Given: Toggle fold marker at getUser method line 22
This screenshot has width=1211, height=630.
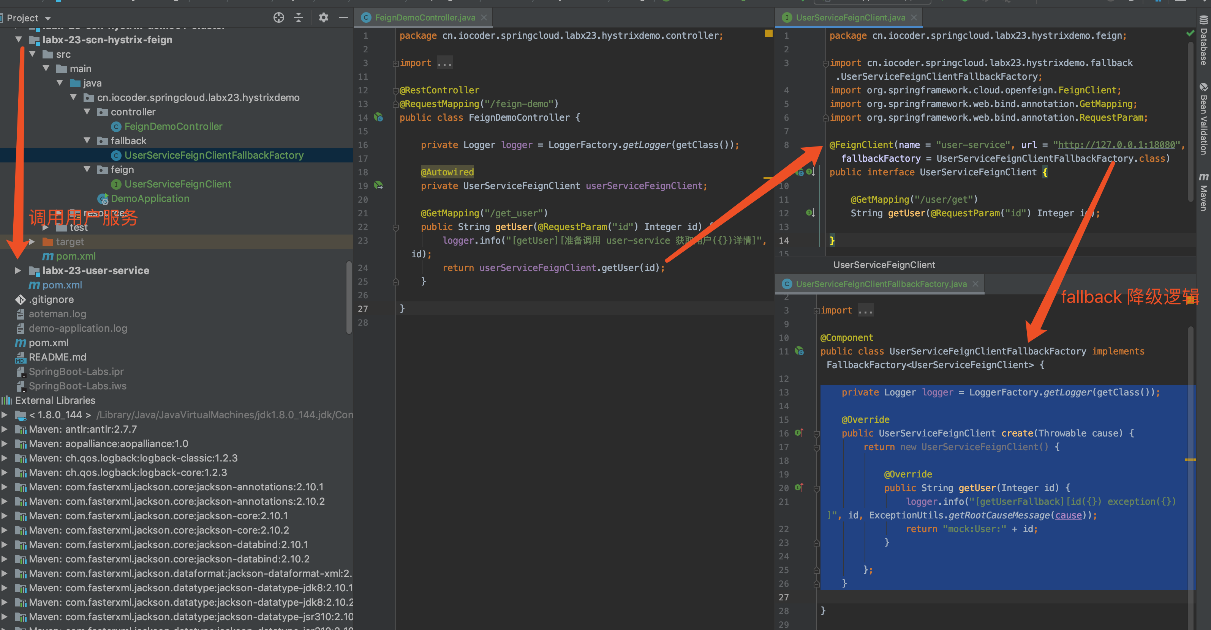Looking at the screenshot, I should click(395, 227).
